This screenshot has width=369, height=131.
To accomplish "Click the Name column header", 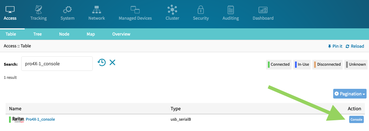I will click(15, 109).
